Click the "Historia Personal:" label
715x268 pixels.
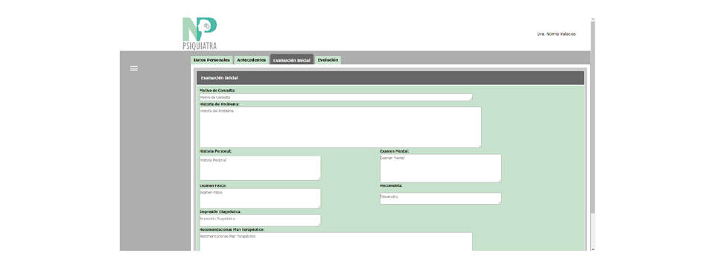coord(215,151)
